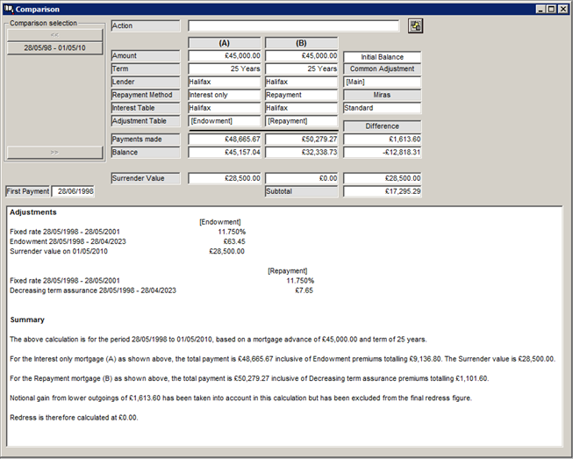Image resolution: width=573 pixels, height=459 pixels.
Task: Click the Initial Balance field
Action: 383,57
